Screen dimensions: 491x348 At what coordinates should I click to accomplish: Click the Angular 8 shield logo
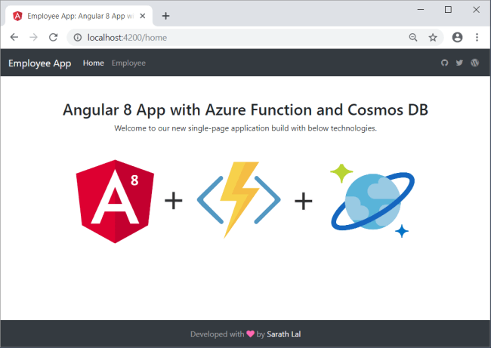[115, 202]
